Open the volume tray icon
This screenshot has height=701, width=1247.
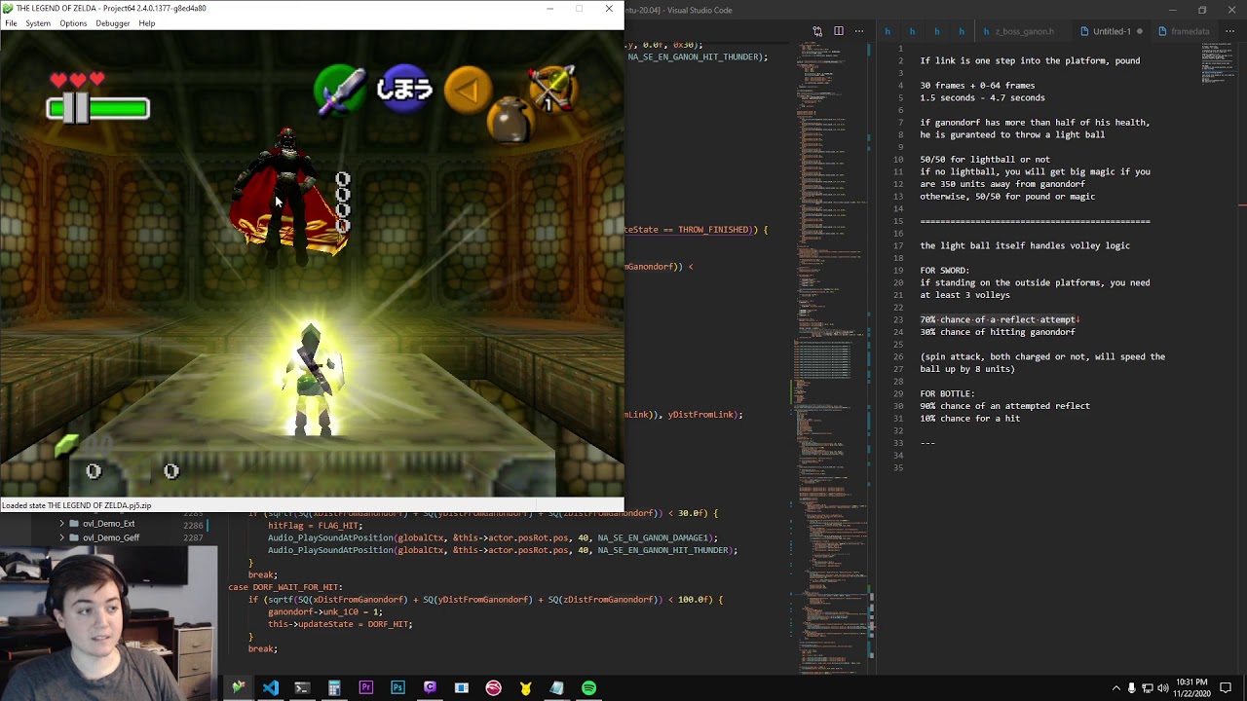(1163, 688)
